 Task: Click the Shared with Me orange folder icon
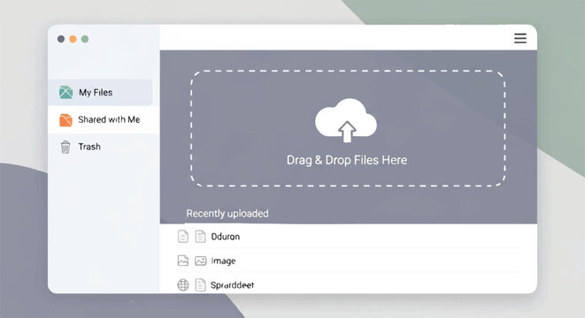(x=65, y=120)
